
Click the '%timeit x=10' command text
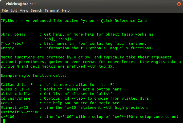[14, 107]
